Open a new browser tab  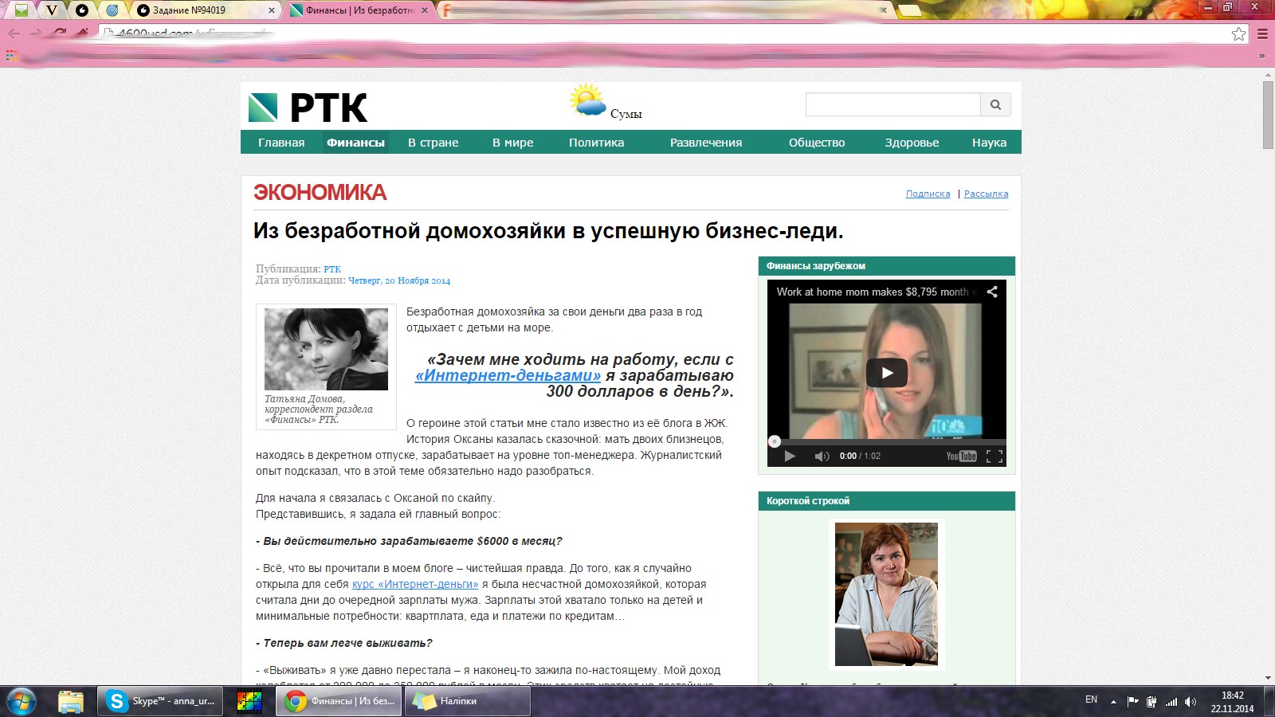pyautogui.click(x=909, y=10)
